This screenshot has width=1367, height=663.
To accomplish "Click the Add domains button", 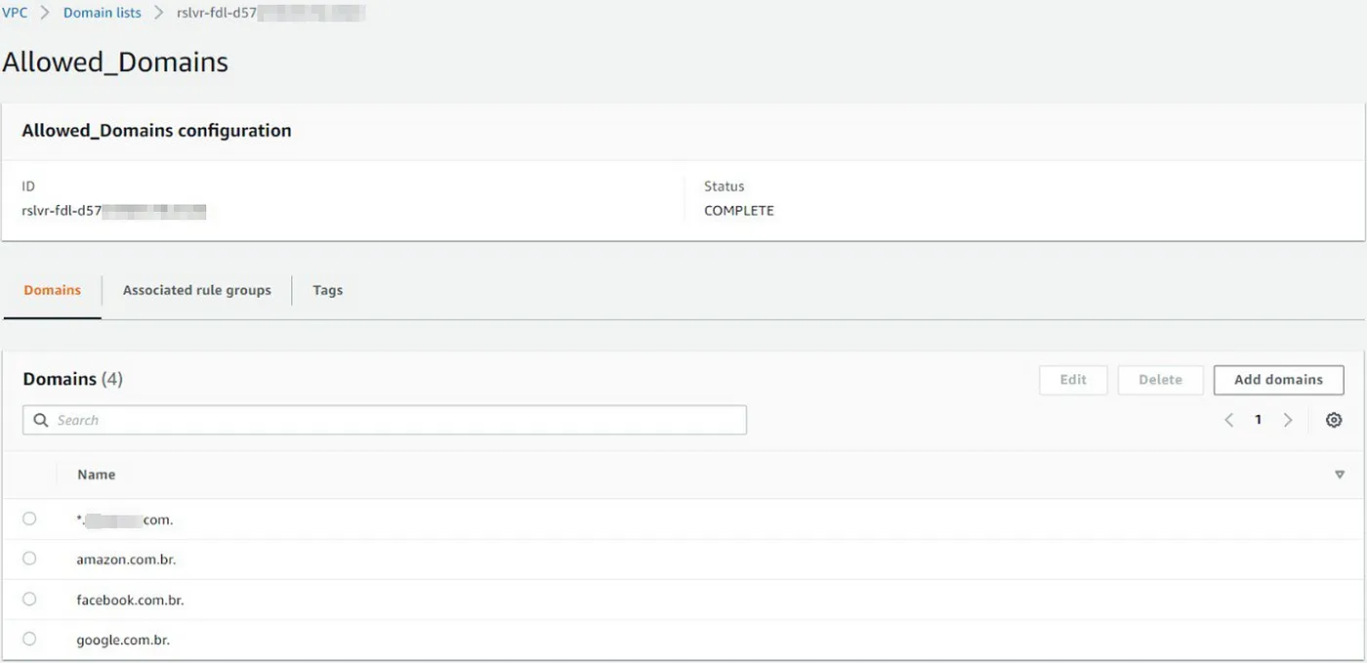I will coord(1278,380).
